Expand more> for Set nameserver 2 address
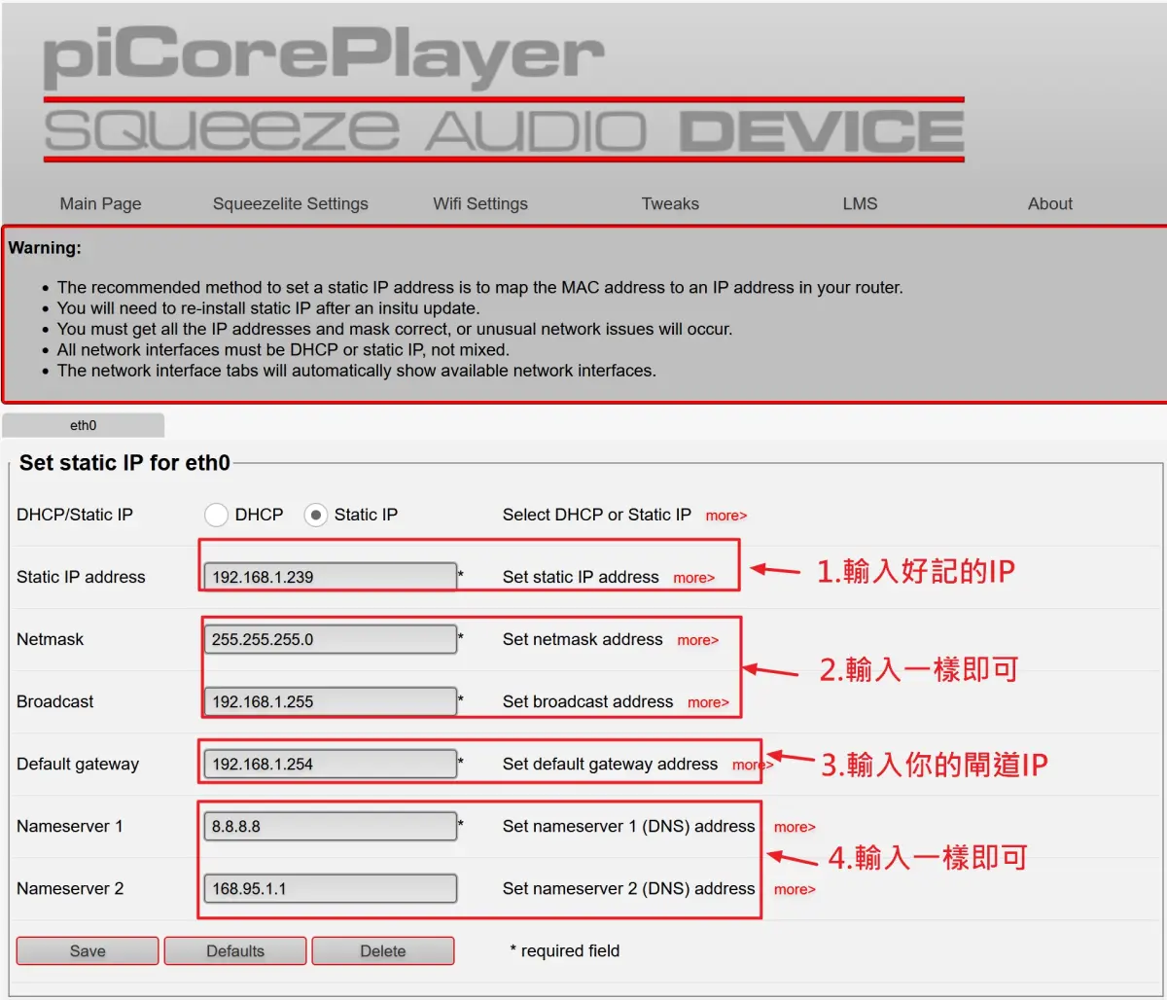The height and width of the screenshot is (1000, 1167). tap(795, 889)
